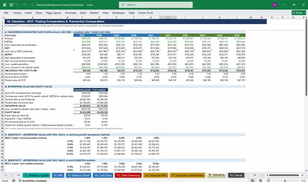Viewport: 308px width, 182px height.
Task: Add a new sheet with plus icon
Action: coord(255,175)
